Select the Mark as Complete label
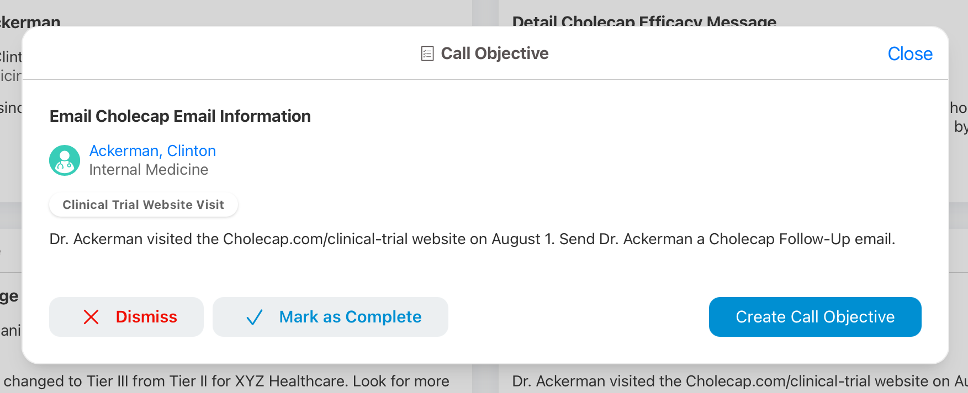This screenshot has height=393, width=968. (350, 317)
